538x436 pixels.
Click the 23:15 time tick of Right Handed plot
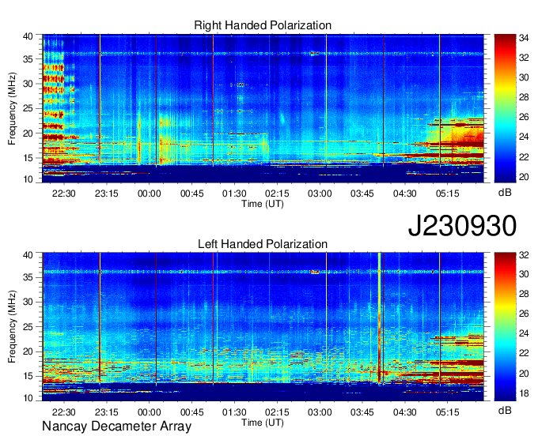(x=106, y=194)
